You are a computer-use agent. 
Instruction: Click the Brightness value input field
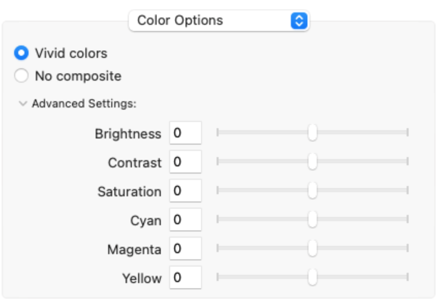[x=185, y=134]
